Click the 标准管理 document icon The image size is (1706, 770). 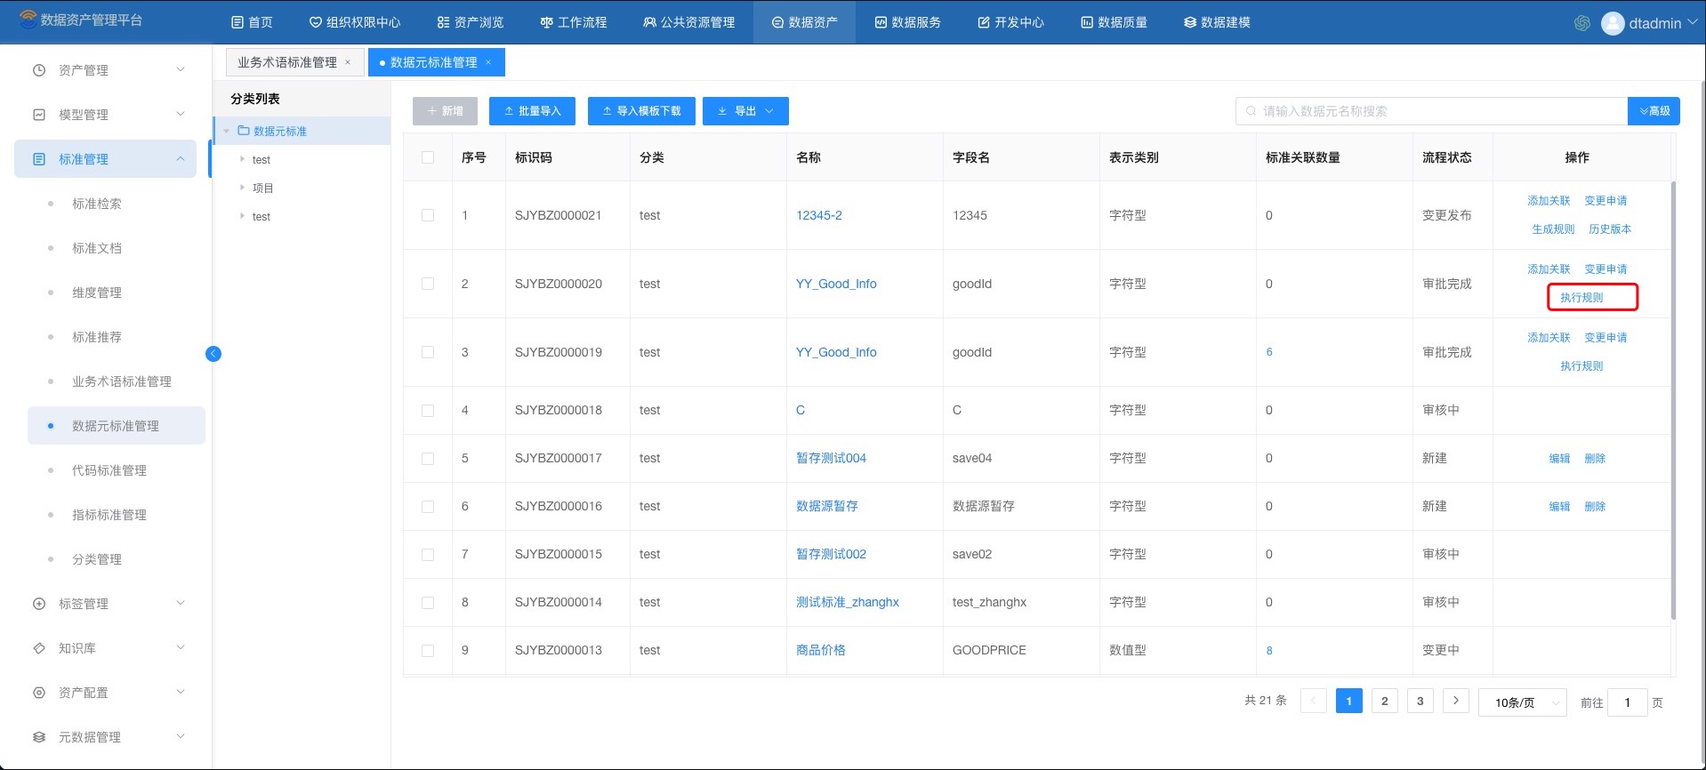(x=39, y=159)
